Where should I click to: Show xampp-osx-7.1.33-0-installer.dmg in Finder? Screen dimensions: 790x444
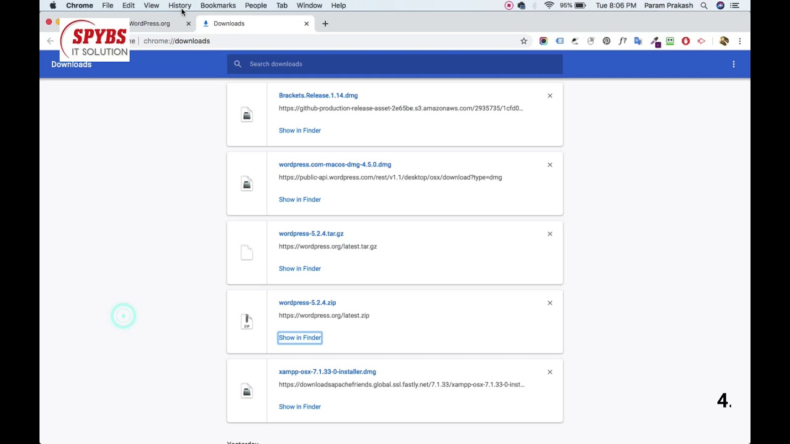point(300,407)
